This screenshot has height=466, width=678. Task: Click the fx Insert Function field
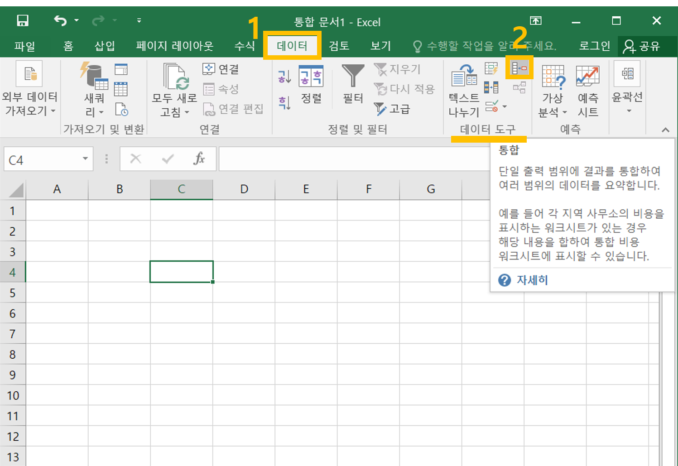[199, 159]
